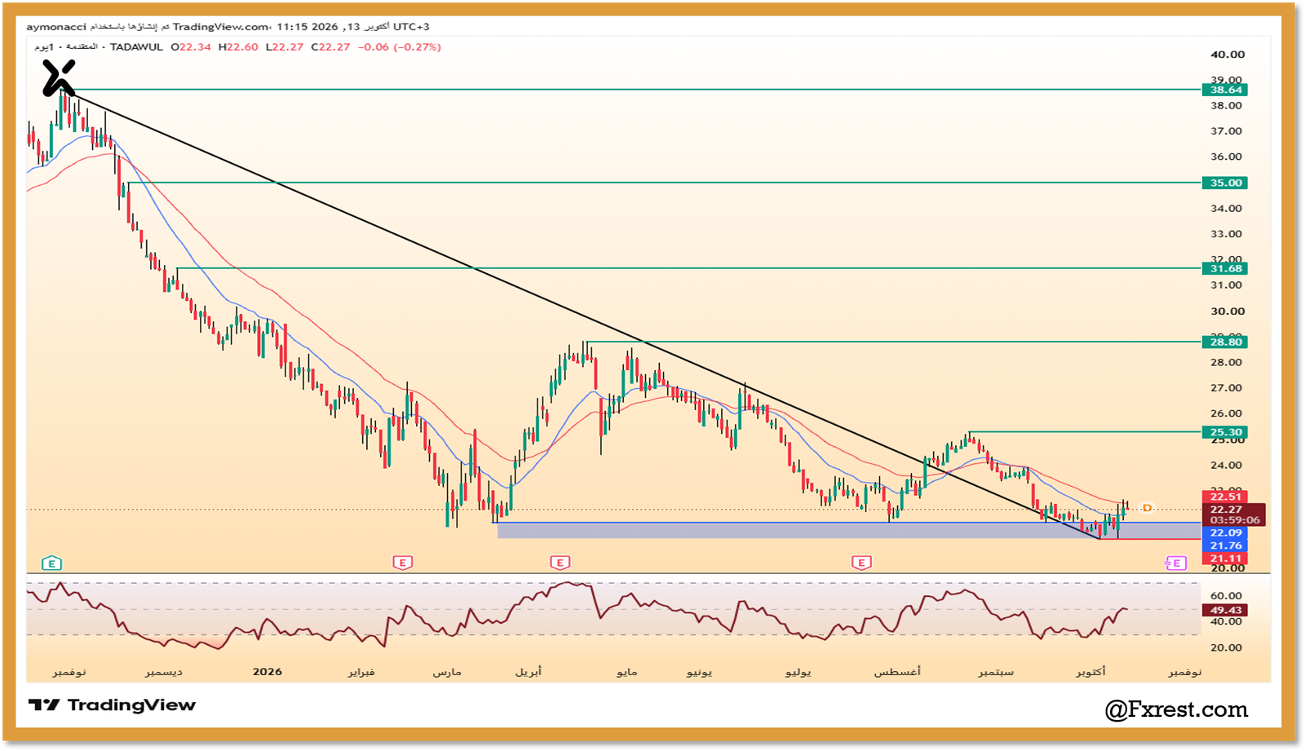The width and height of the screenshot is (1305, 751).
Task: Click the blue-grey support zone rectangle
Action: (x=848, y=531)
